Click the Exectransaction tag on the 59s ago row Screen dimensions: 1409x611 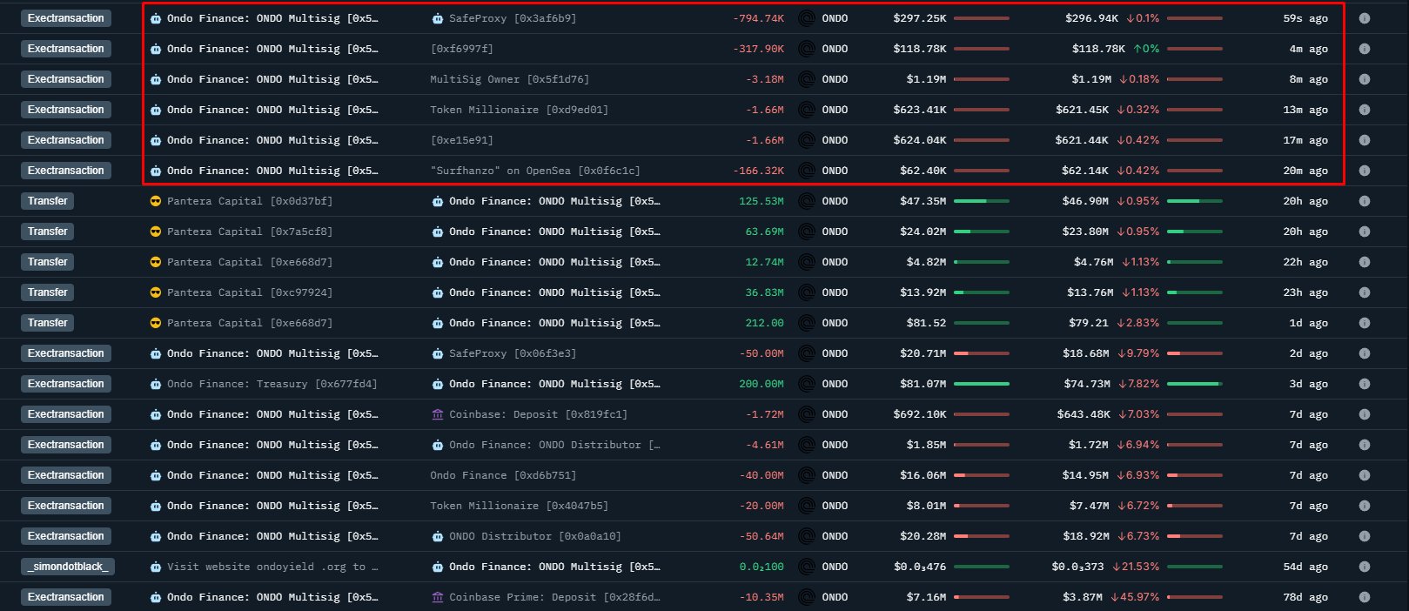pos(66,18)
